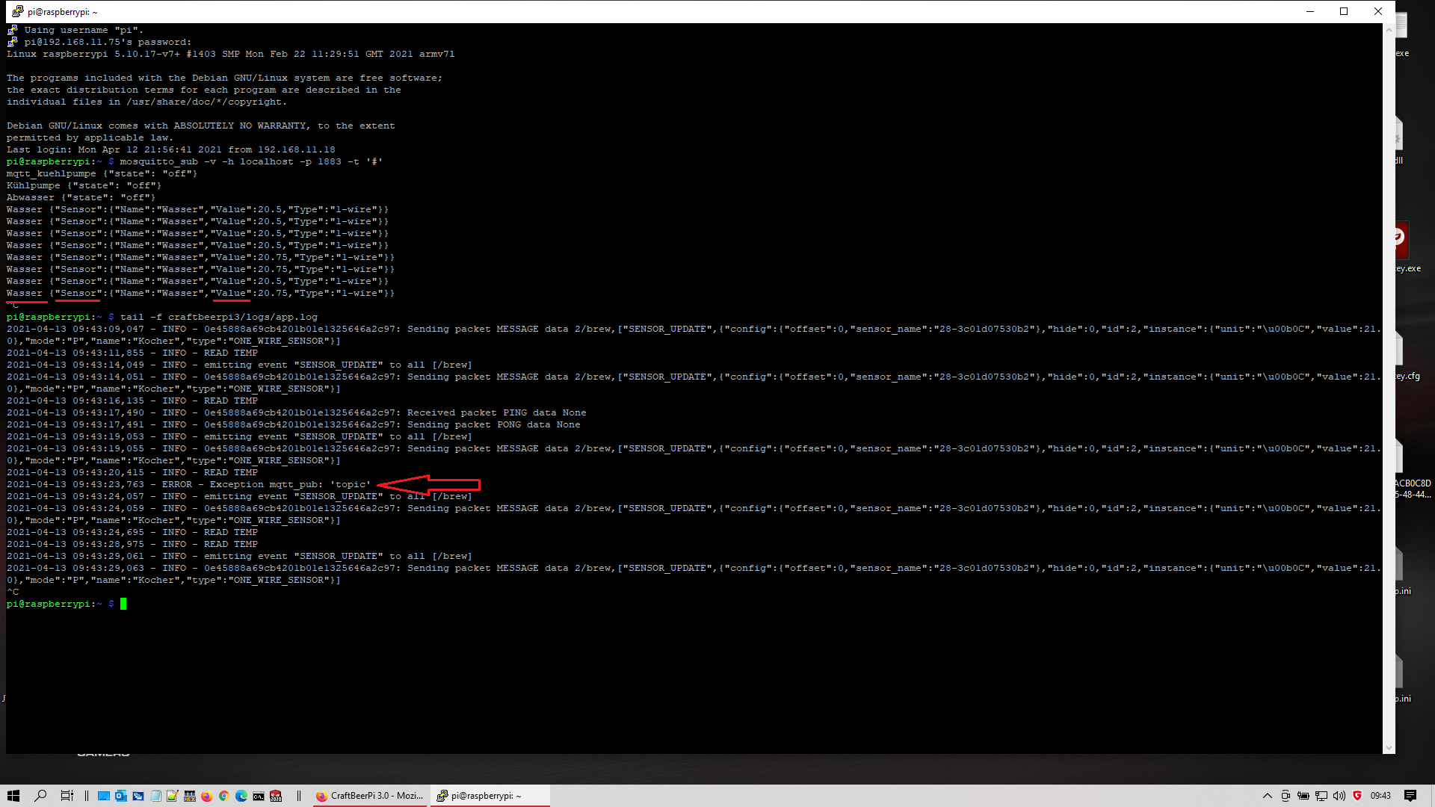
Task: Open the HEX editor taskbar icon
Action: click(x=189, y=796)
